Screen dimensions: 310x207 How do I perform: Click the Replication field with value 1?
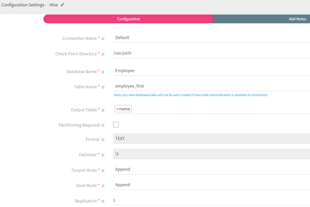click(211, 200)
